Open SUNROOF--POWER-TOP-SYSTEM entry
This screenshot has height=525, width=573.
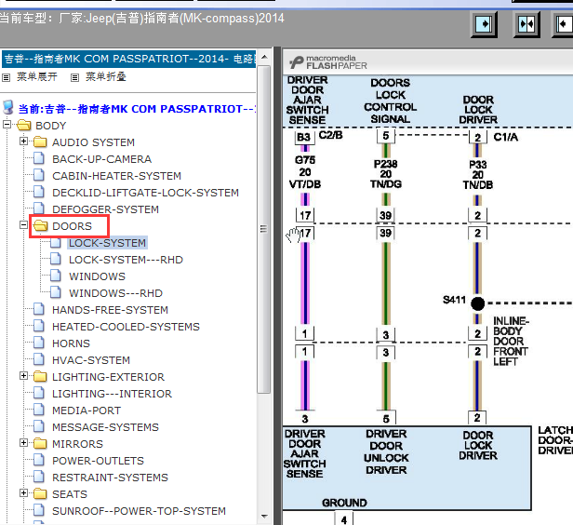pyautogui.click(x=139, y=511)
